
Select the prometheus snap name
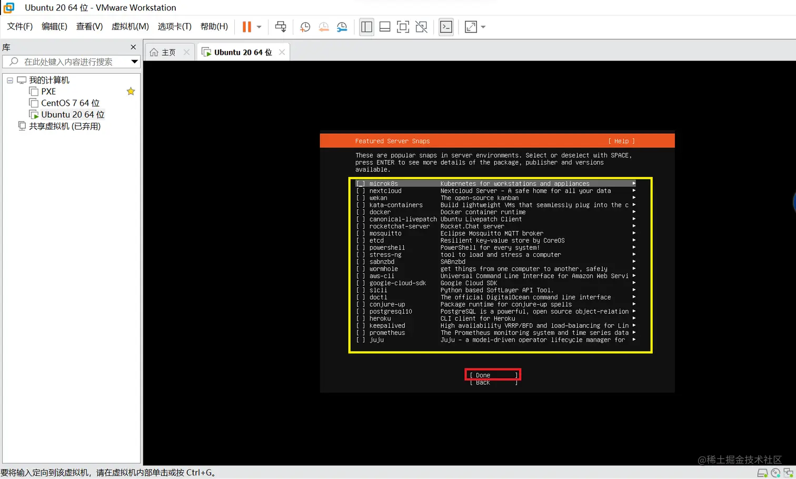point(387,333)
